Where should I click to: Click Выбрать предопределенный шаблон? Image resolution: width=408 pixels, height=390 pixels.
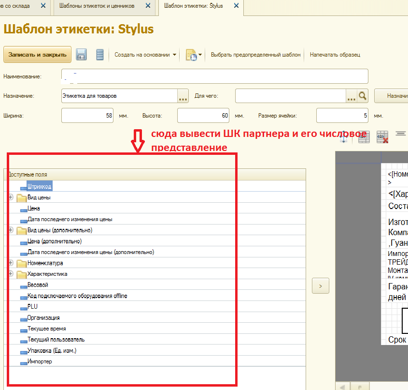pyautogui.click(x=256, y=55)
